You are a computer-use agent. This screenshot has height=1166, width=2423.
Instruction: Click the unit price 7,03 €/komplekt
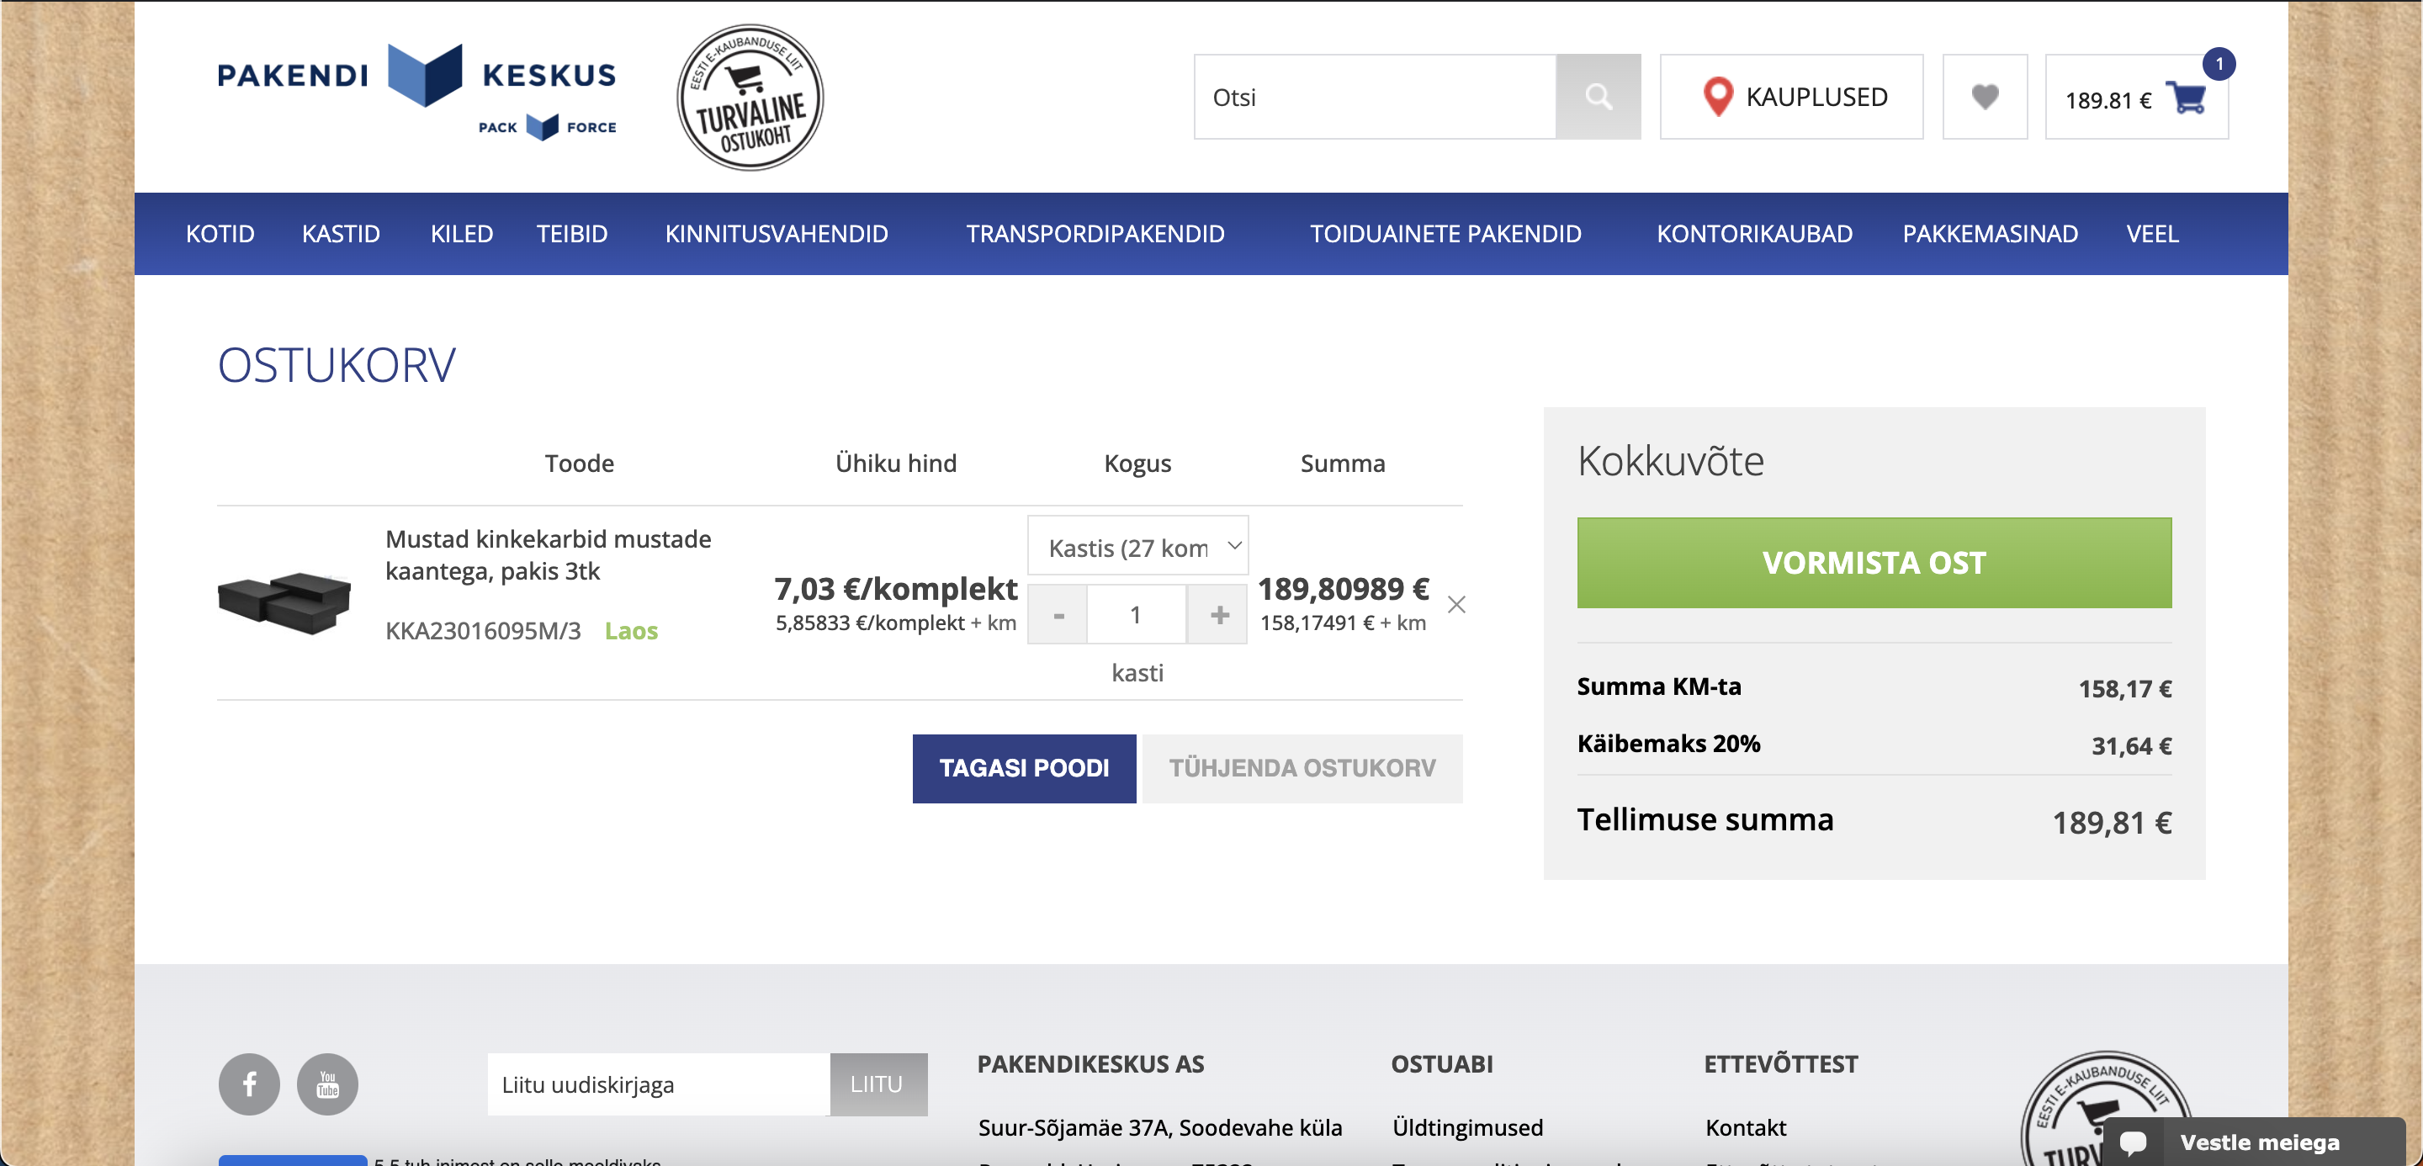pos(895,589)
